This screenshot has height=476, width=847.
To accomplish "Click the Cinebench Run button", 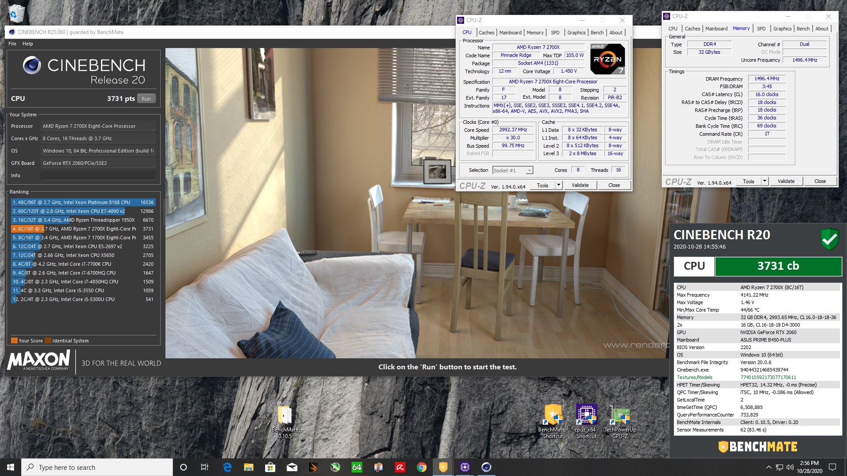I will coord(146,99).
